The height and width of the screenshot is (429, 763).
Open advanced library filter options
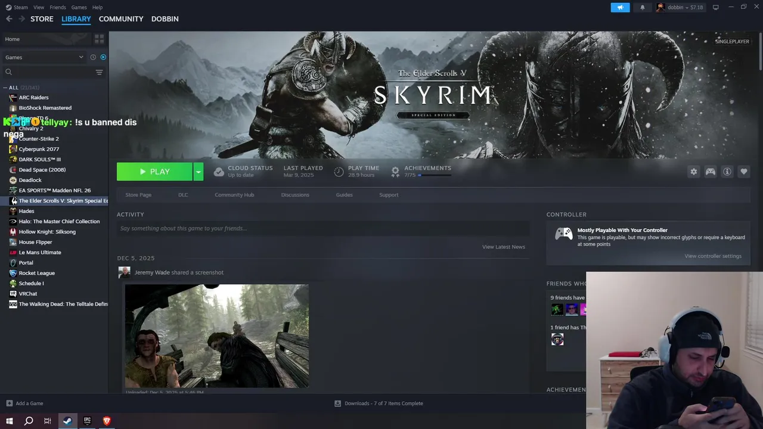(99, 72)
